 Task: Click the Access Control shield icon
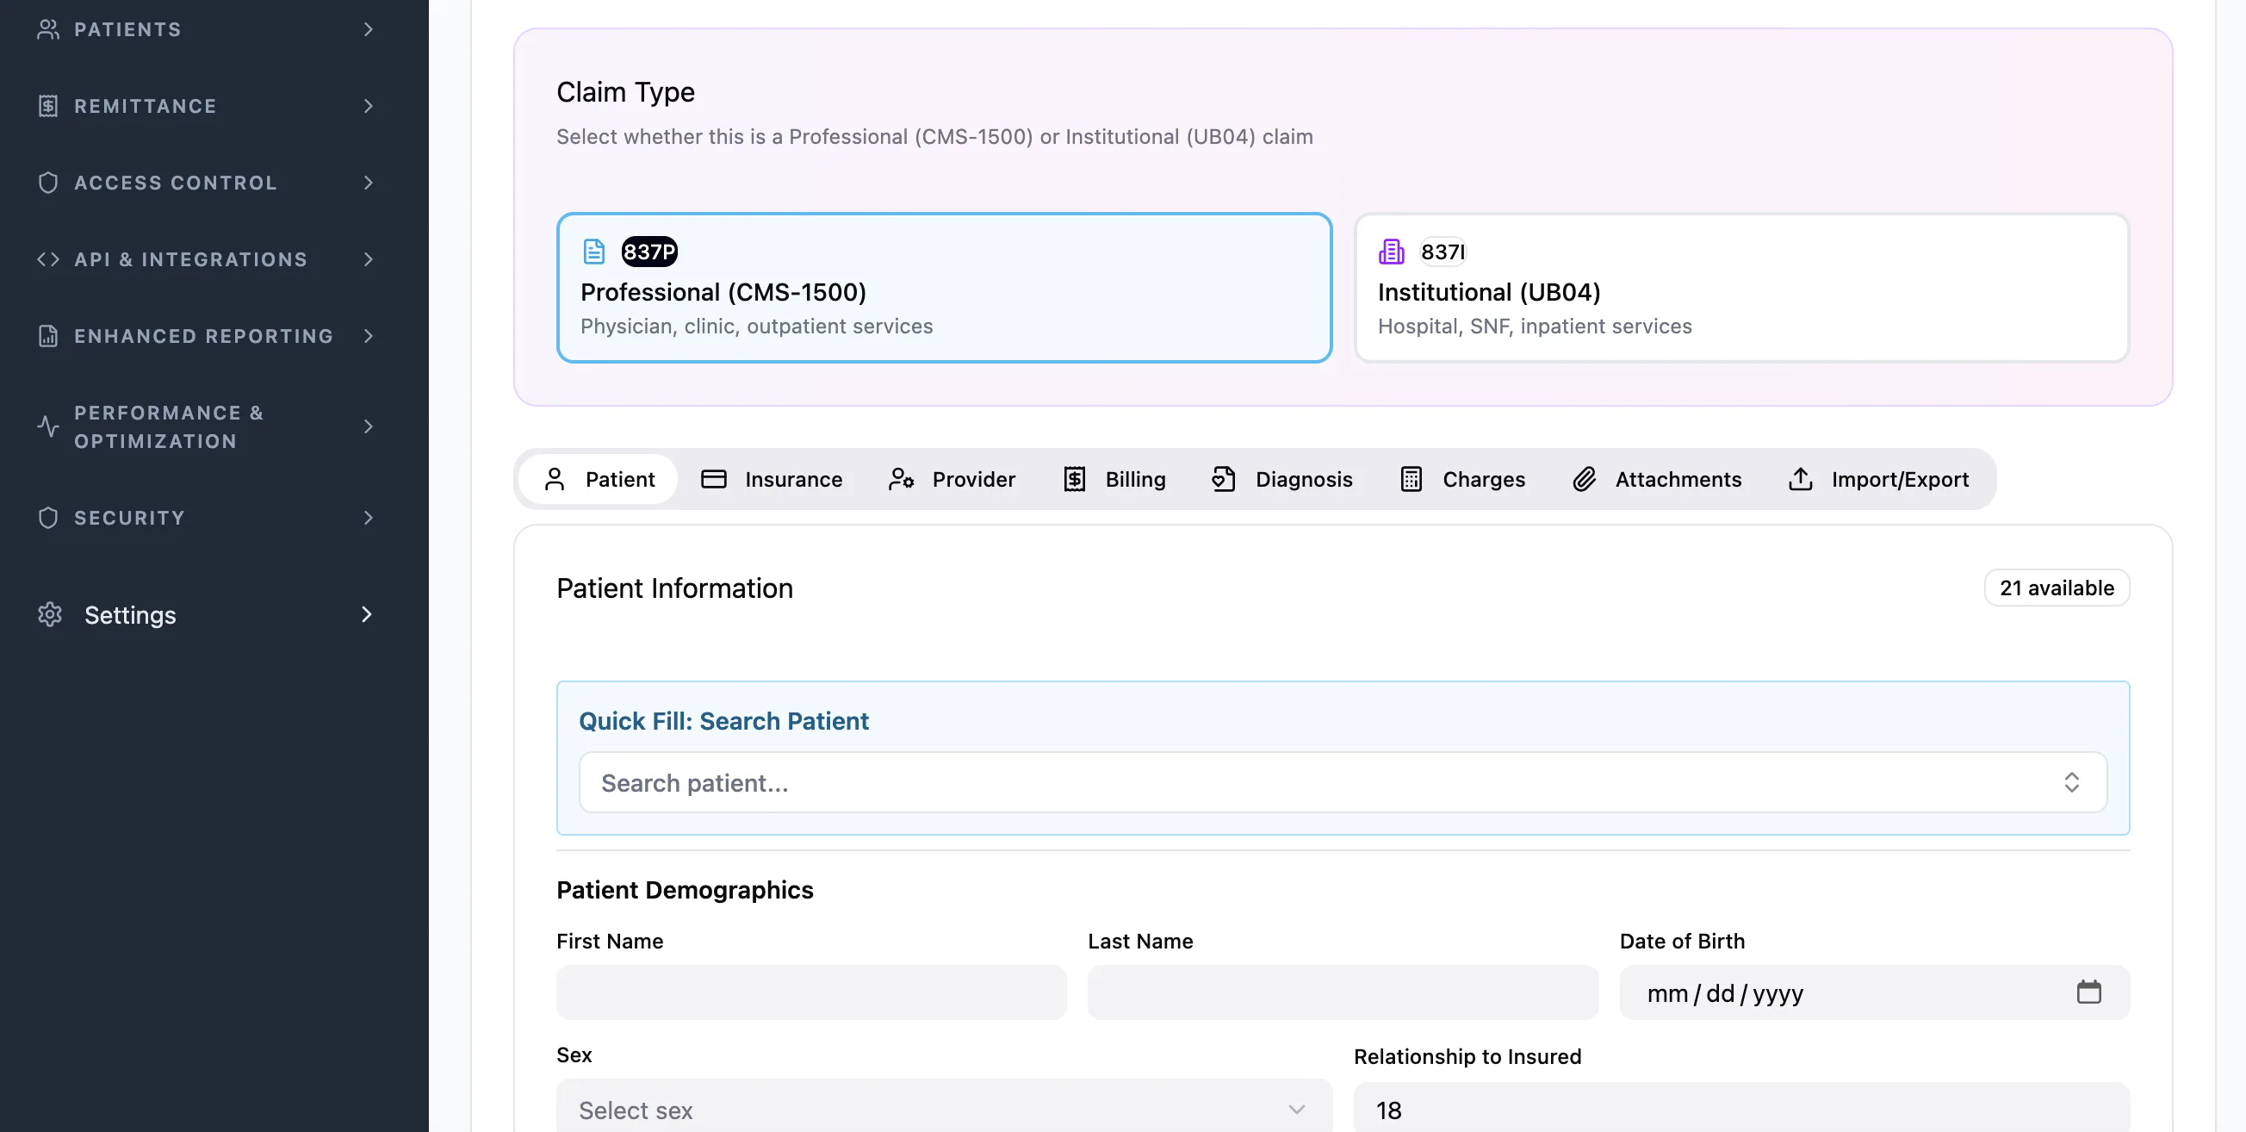48,183
